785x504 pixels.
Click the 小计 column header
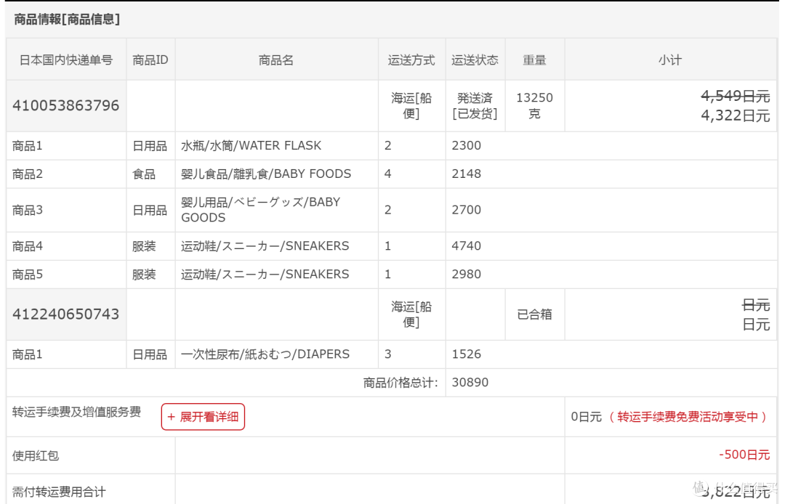(670, 60)
